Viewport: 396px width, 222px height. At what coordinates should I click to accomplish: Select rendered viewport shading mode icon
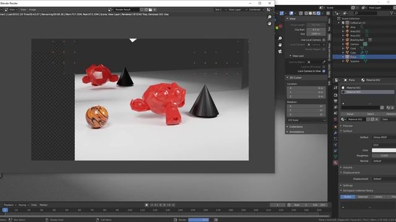pos(319,14)
